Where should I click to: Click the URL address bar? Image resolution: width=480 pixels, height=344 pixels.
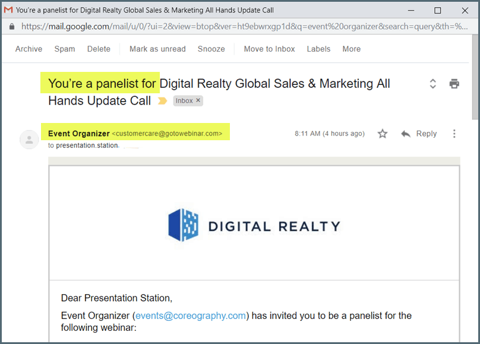244,27
